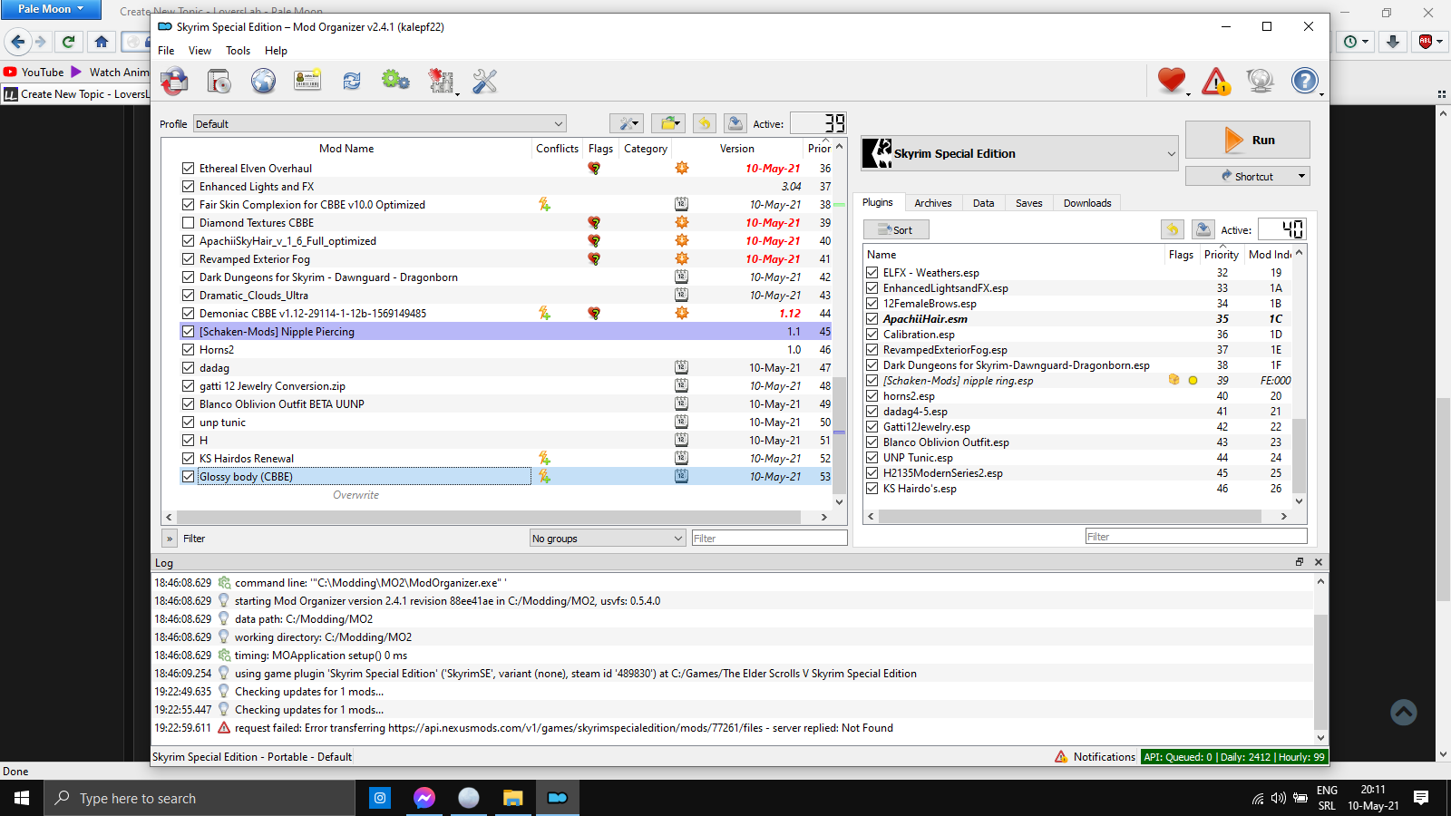This screenshot has height=816, width=1451.
Task: Open Messenger from the taskbar
Action: pyautogui.click(x=424, y=798)
